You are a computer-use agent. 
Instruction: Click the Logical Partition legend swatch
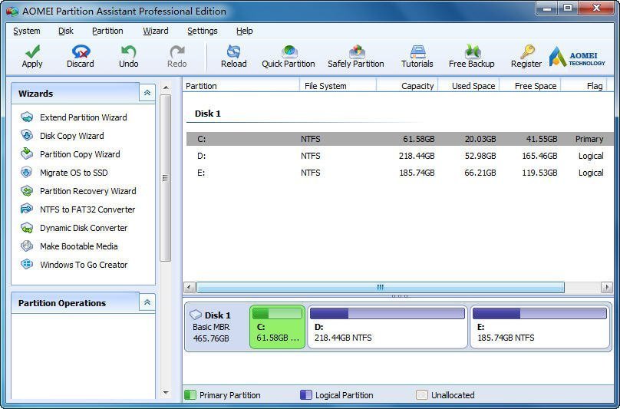pyautogui.click(x=306, y=394)
